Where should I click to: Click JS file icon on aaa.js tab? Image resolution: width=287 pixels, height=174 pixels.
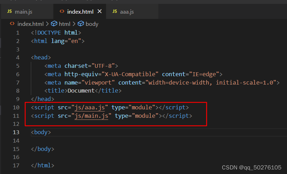tap(115, 11)
